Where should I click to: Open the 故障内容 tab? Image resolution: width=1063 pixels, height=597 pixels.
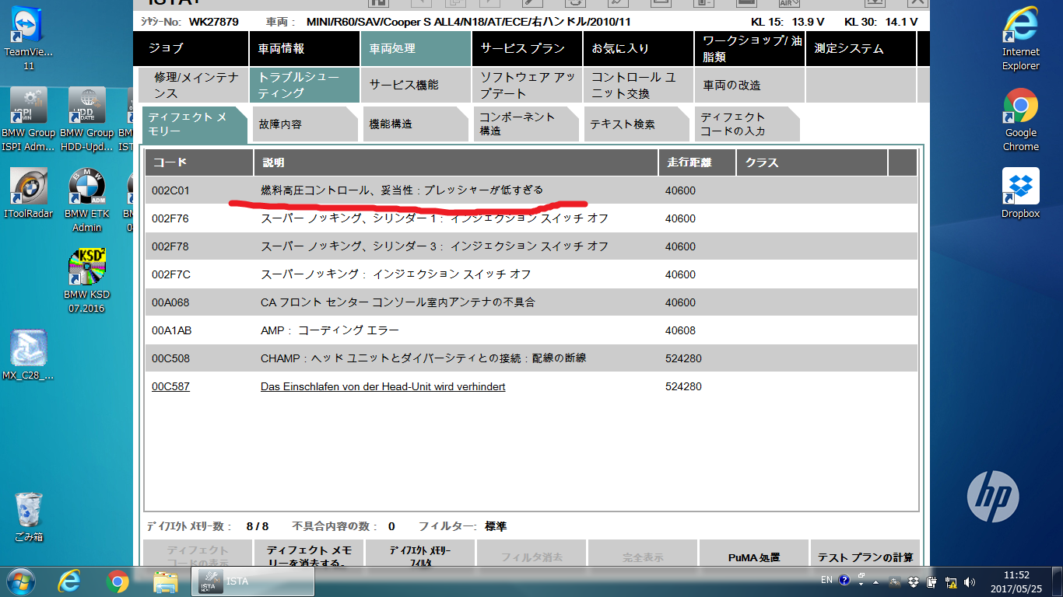[x=305, y=124]
